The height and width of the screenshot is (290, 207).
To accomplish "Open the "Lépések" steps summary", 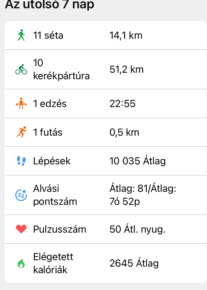I will tap(52, 161).
